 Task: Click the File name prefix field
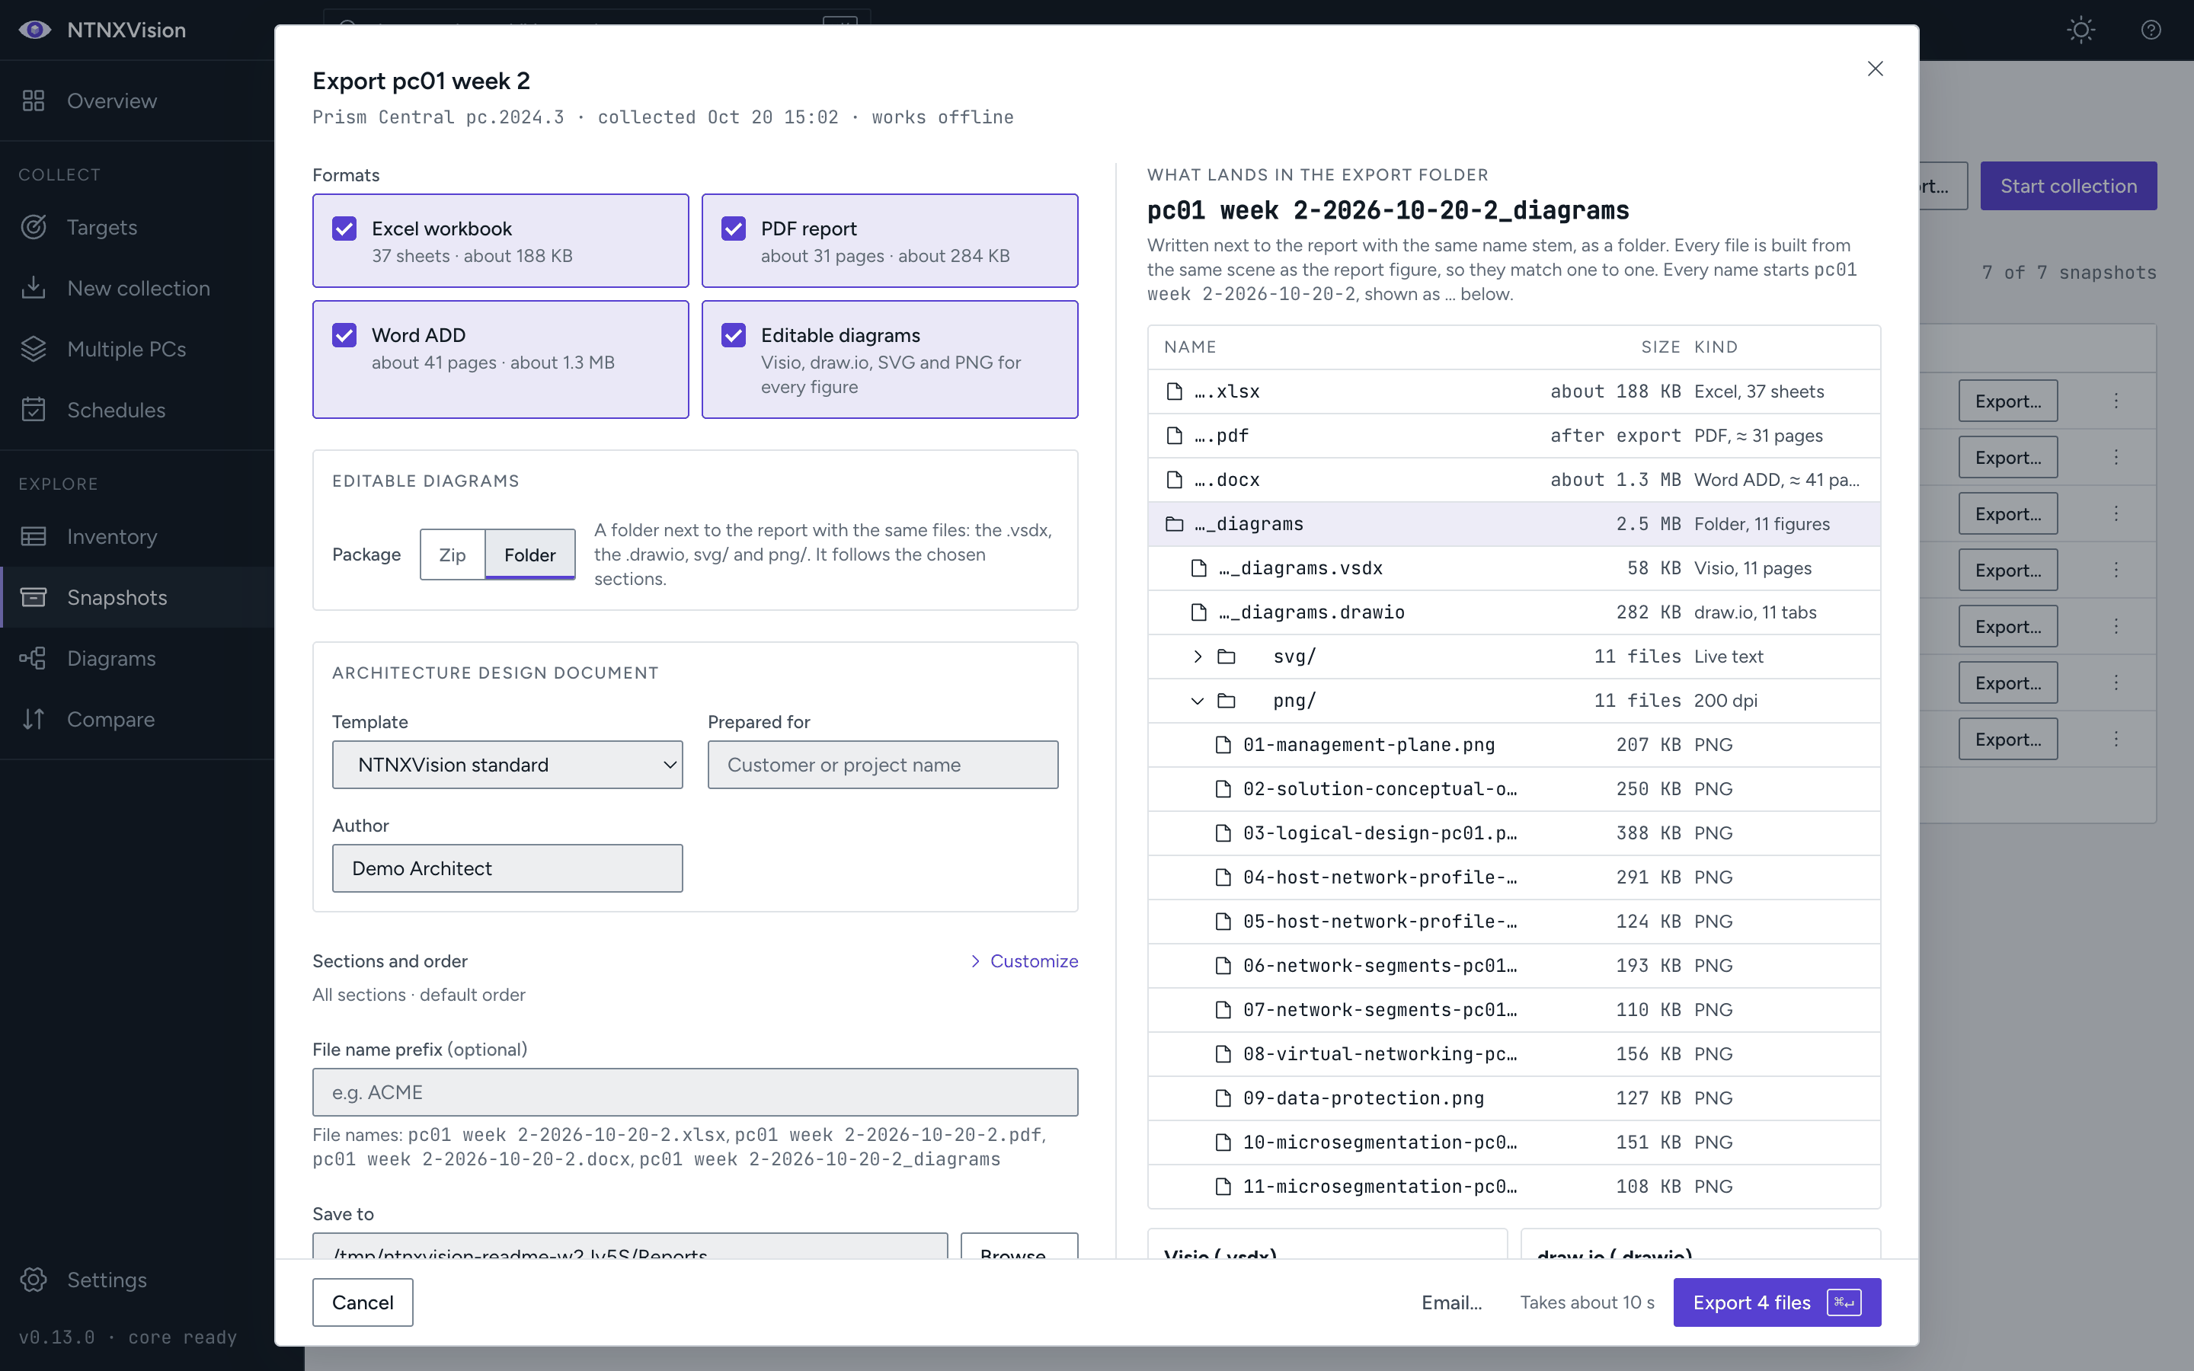pyautogui.click(x=695, y=1091)
